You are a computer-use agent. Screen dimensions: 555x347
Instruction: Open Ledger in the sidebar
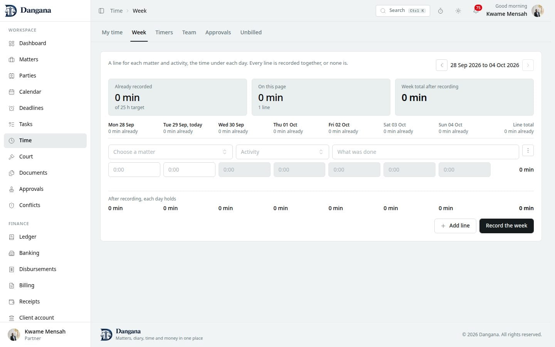pyautogui.click(x=45, y=237)
